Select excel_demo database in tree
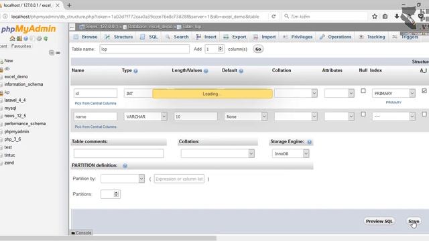Screen dimensions: 429x241 coord(16,77)
